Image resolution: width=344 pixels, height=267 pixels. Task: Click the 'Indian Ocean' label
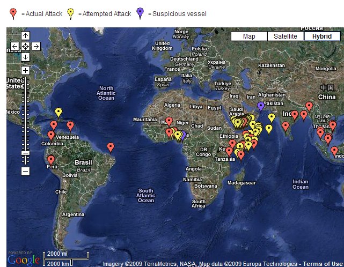tap(301, 184)
